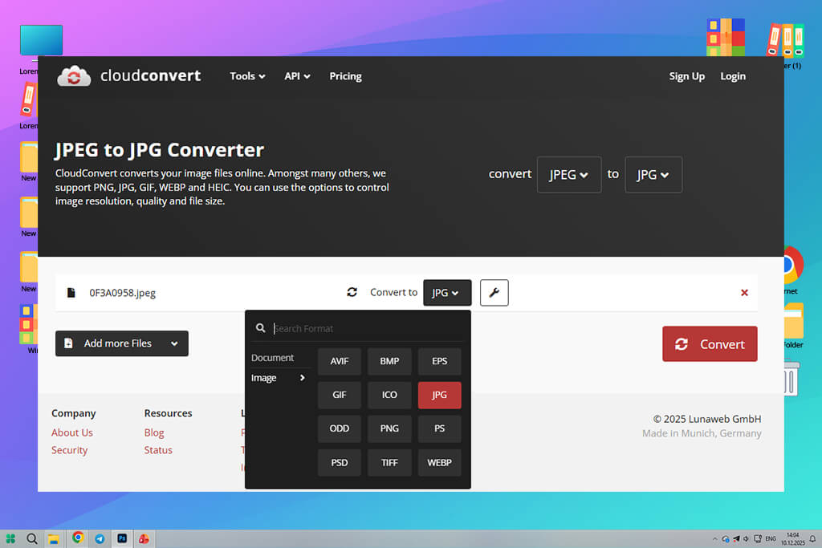Click the magnifier icon in format search
This screenshot has height=548, width=822.
260,328
